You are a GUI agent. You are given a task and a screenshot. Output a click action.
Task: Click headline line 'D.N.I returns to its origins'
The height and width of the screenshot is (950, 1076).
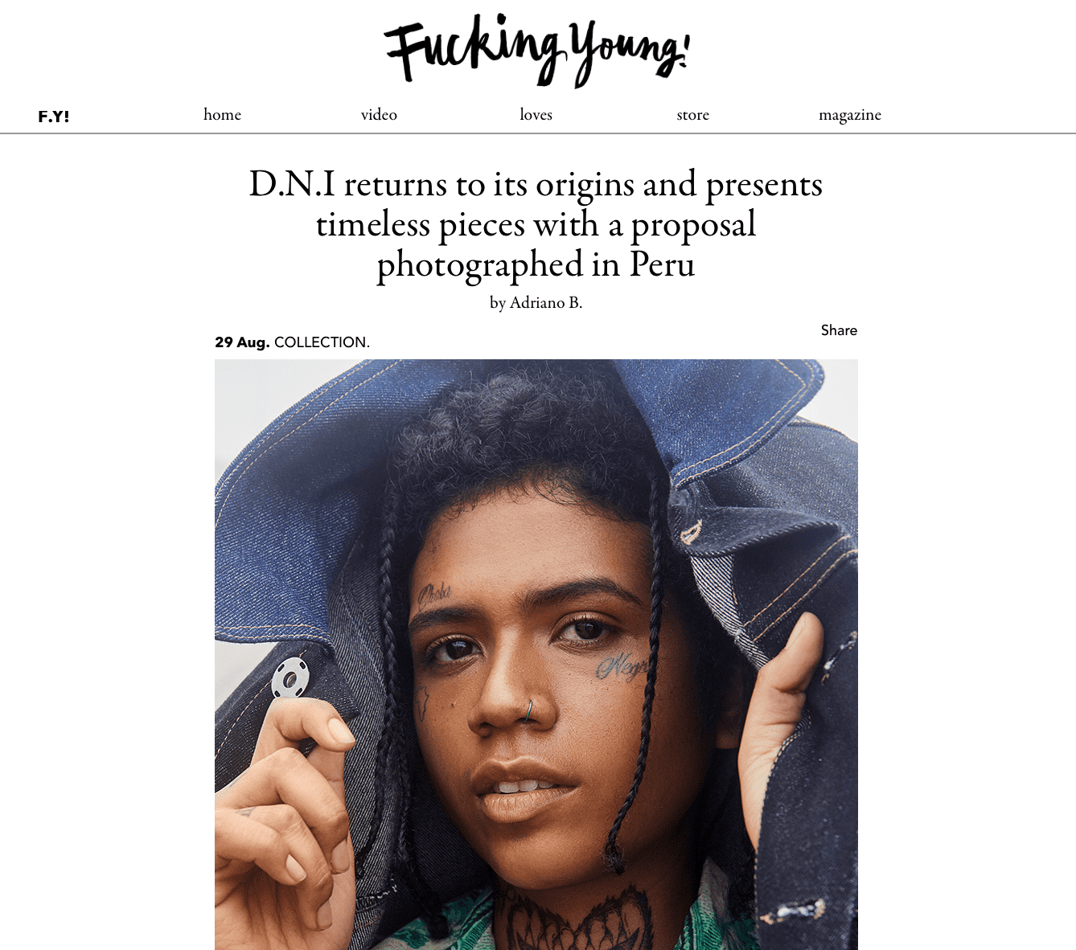pyautogui.click(x=441, y=184)
